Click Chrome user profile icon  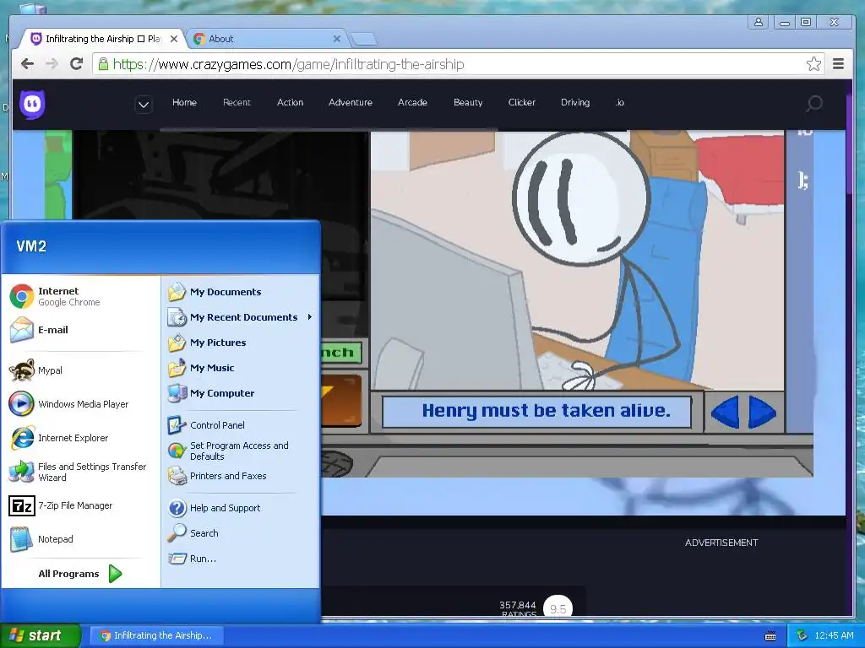(x=759, y=22)
